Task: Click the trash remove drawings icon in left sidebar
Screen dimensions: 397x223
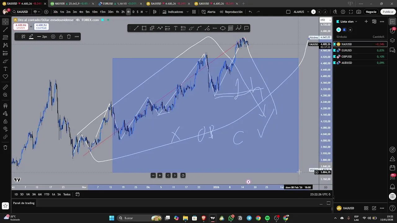Action: click(5, 147)
